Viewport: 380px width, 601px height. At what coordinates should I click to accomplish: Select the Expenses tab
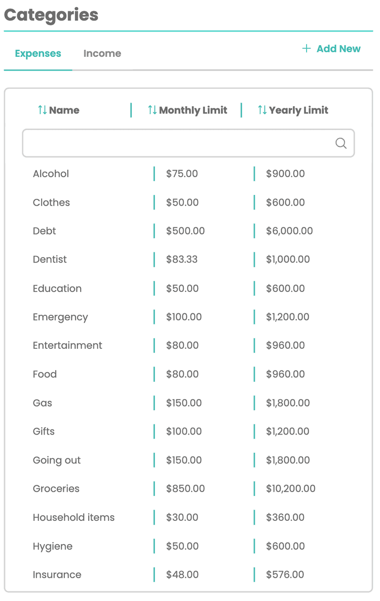click(38, 53)
